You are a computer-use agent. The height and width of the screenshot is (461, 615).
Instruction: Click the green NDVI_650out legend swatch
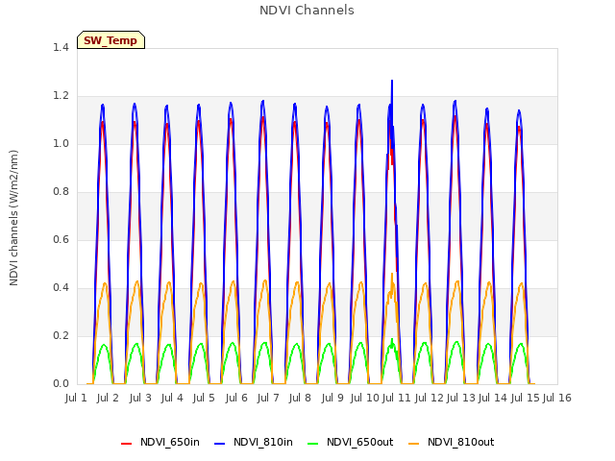coord(313,444)
